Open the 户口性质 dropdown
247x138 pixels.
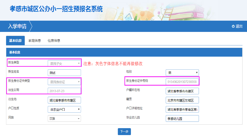pyautogui.click(x=64, y=109)
